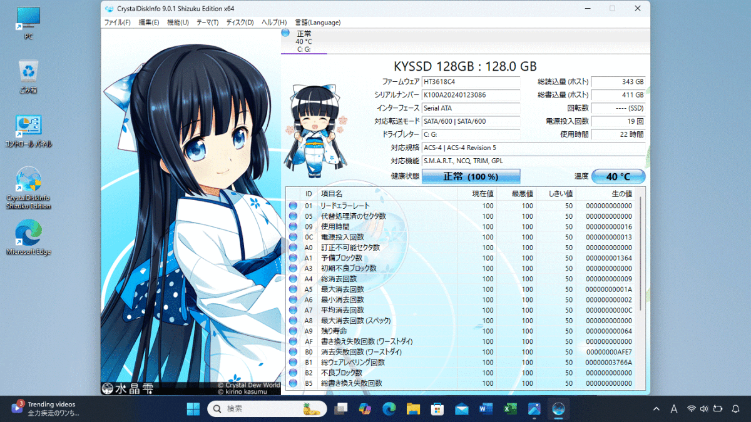Image resolution: width=751 pixels, height=422 pixels.
Task: Launch Excel from the taskbar
Action: 511,409
